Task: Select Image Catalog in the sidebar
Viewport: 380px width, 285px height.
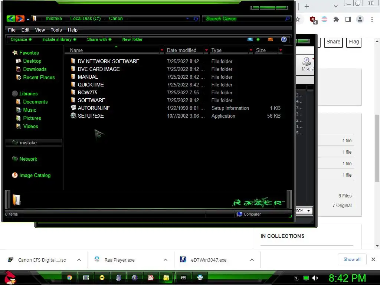Action: 35,175
